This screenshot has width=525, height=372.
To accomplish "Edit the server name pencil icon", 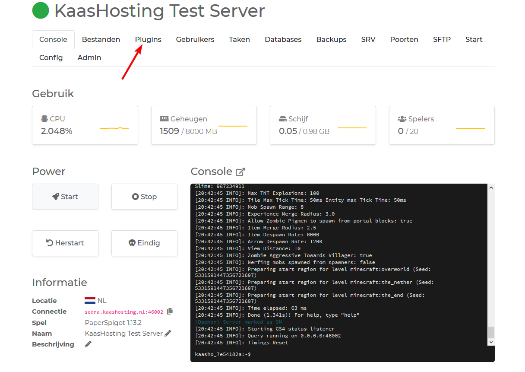I will [x=168, y=333].
